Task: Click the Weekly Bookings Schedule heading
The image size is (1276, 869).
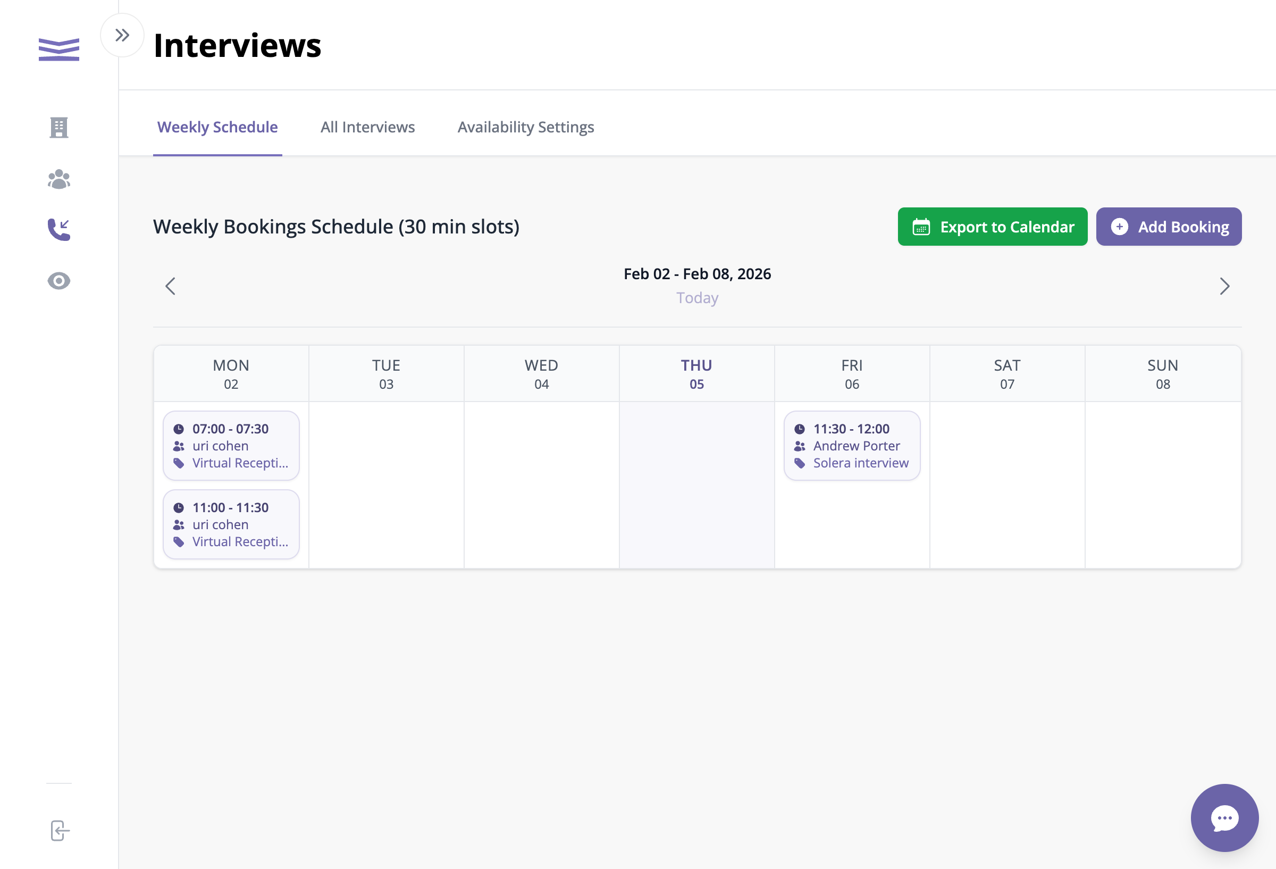Action: pos(336,227)
